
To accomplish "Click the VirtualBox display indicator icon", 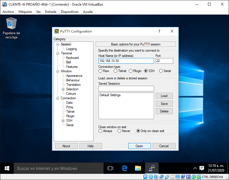I will (177, 177).
